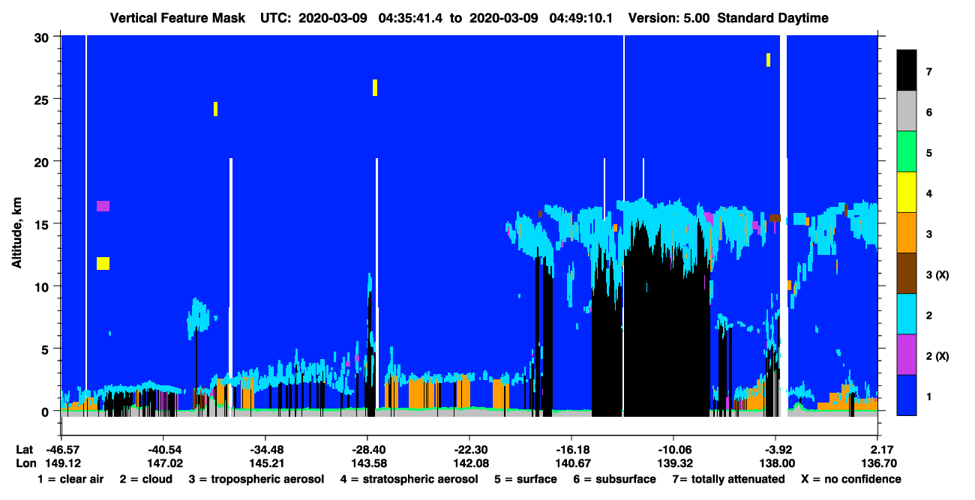Click the '4 = stratospheric aerosol' key text

pos(409,480)
